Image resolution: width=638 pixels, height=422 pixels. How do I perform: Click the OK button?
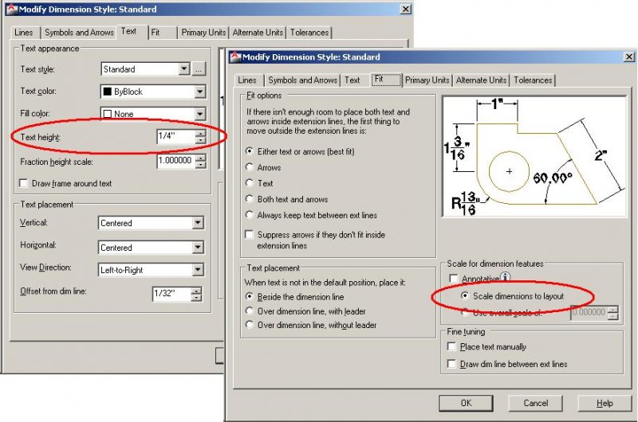point(466,403)
